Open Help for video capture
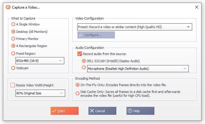The height and width of the screenshot is (124, 205). point(140,111)
